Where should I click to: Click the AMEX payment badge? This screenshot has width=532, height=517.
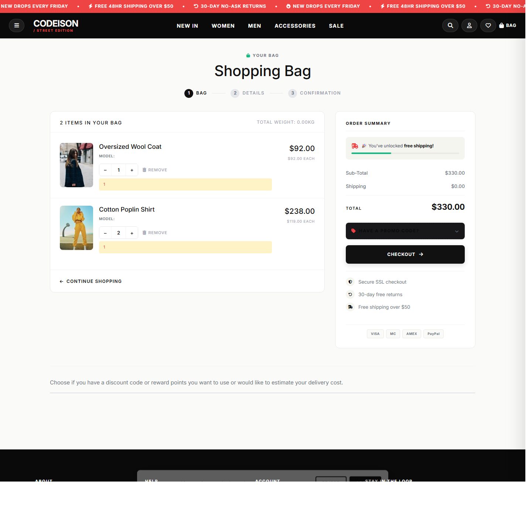coord(412,334)
